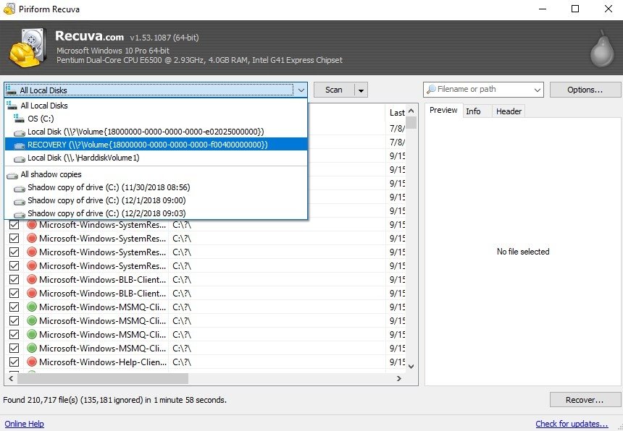Click the status text Found 210,717 file(s)

click(115, 400)
